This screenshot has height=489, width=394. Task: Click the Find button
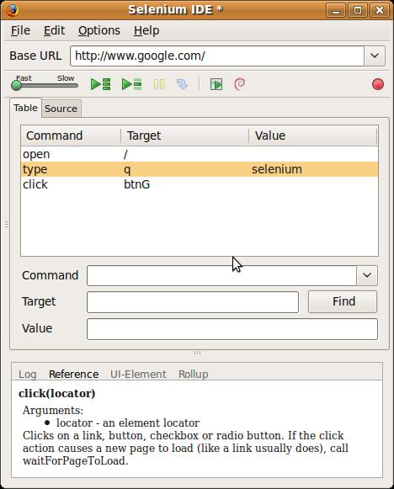click(343, 301)
